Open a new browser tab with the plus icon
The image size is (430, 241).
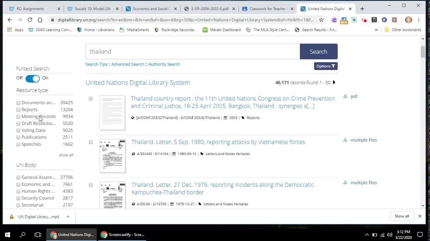point(362,9)
